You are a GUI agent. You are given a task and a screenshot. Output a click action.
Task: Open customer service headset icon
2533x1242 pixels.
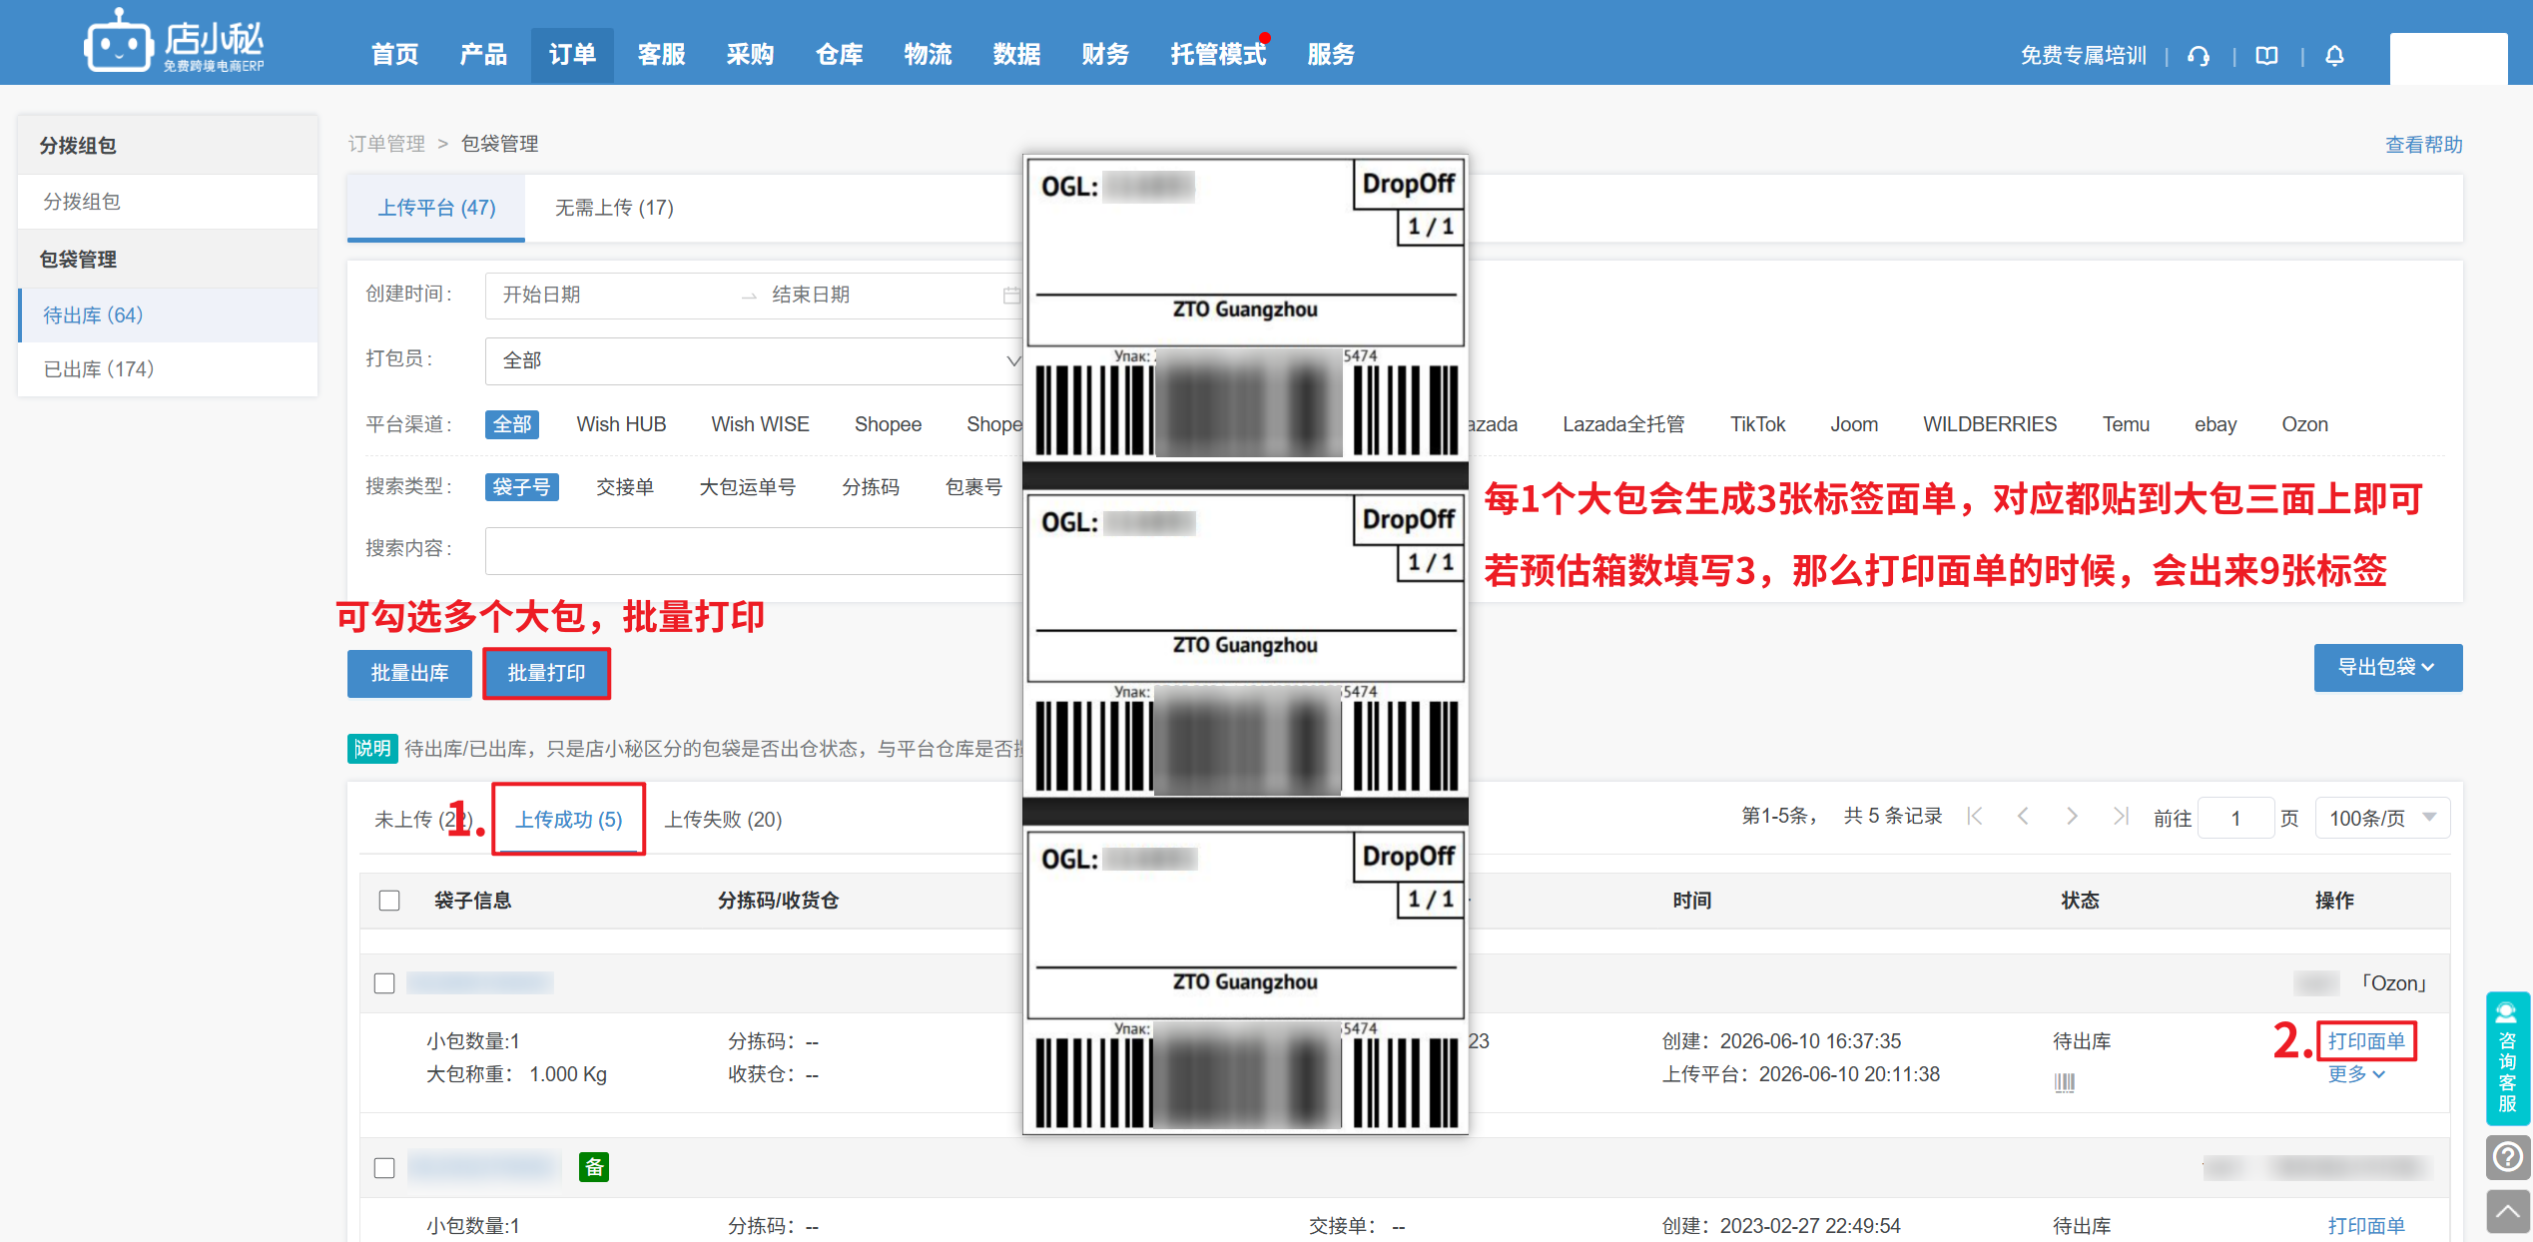pos(2199,56)
